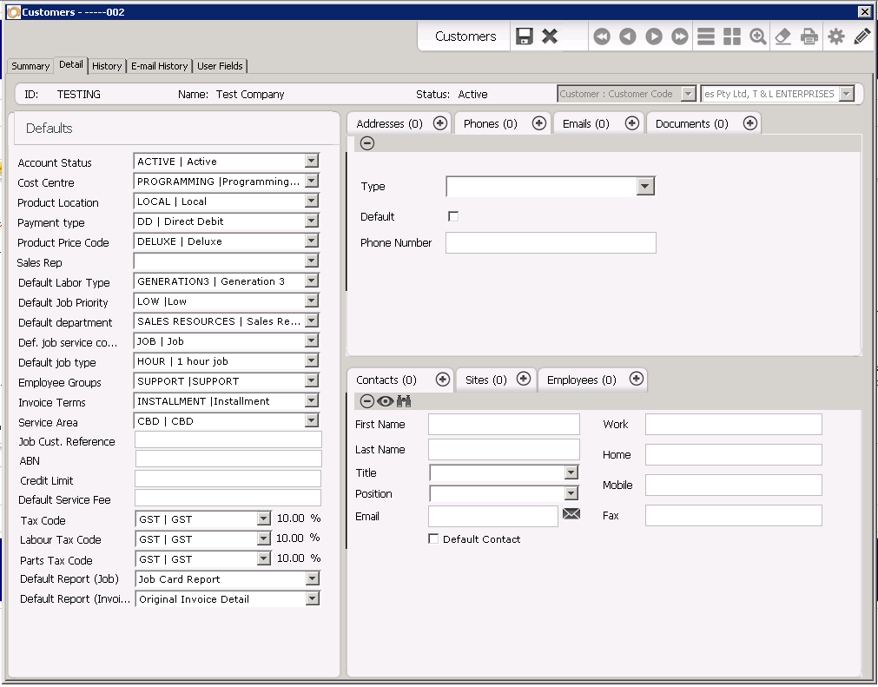Save the customer record
The width and height of the screenshot is (878, 687).
(525, 37)
